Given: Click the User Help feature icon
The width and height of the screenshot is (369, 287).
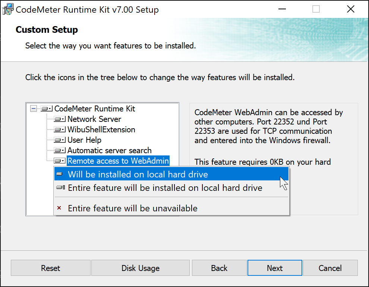Looking at the screenshot, I should click(60, 140).
